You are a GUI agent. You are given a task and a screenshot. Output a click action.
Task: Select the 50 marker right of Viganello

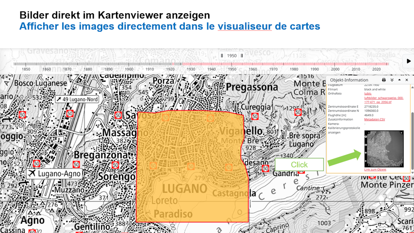298,112
